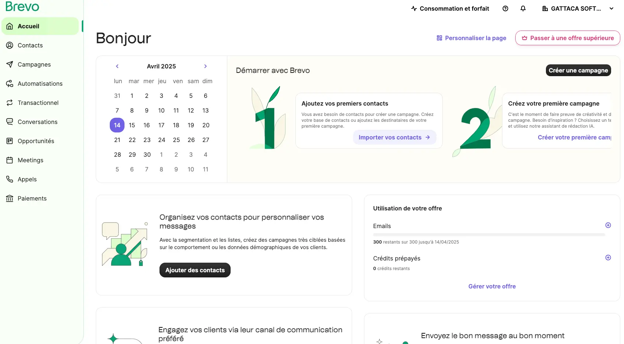Click the number 1 step illustration
Screen dimensions: 624x344
[268, 118]
